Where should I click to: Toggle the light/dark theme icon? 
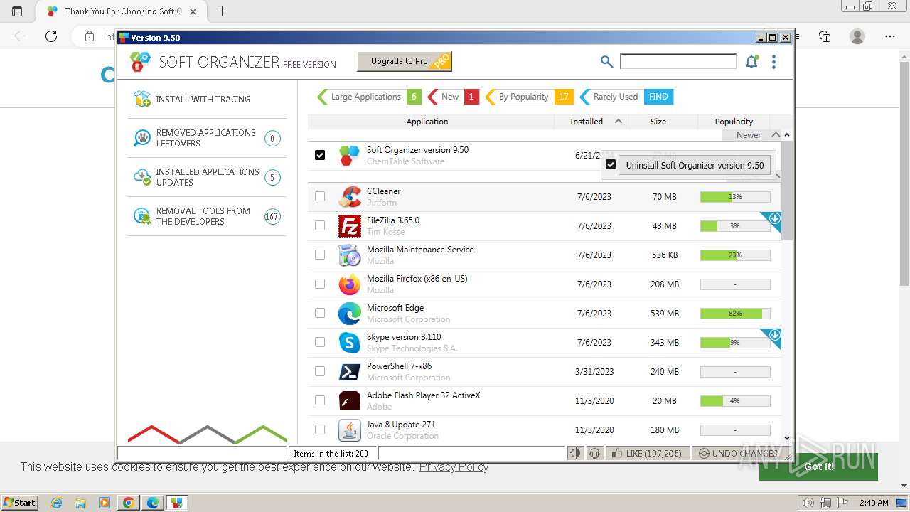(x=575, y=453)
